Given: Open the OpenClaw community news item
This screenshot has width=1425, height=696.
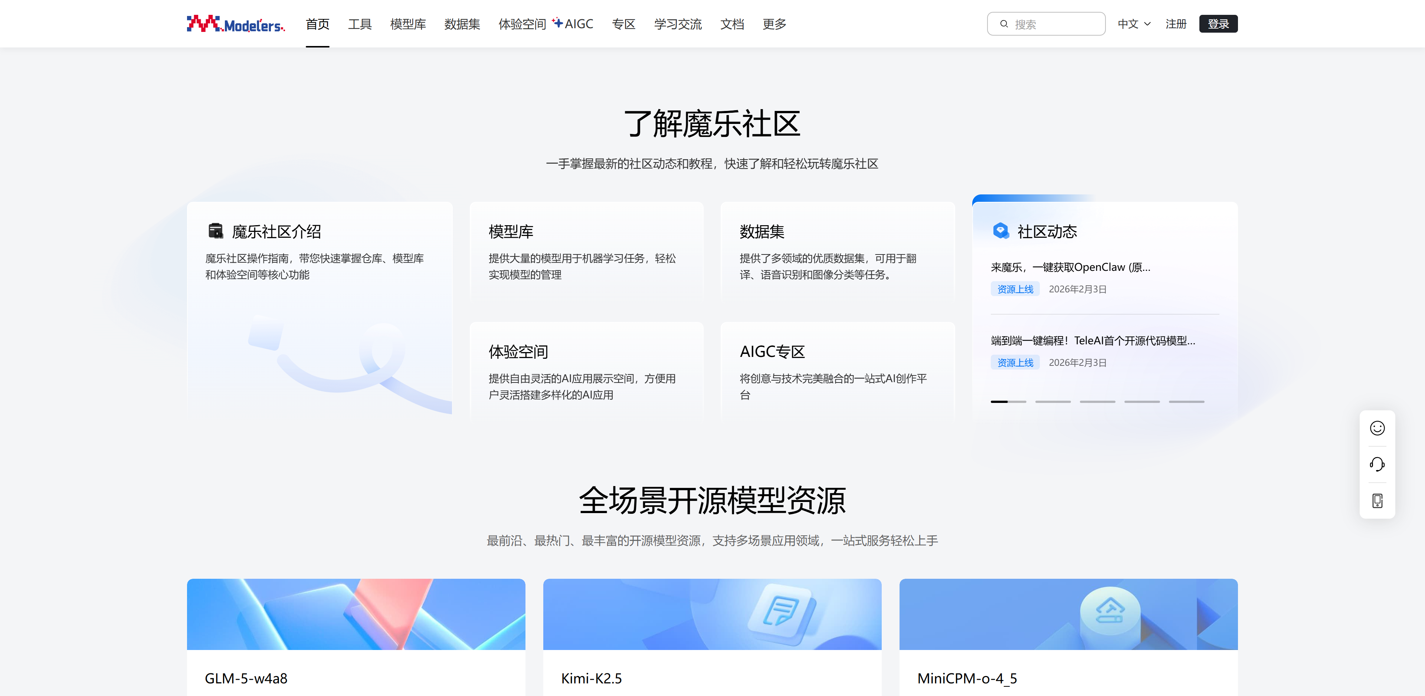Looking at the screenshot, I should [1070, 267].
